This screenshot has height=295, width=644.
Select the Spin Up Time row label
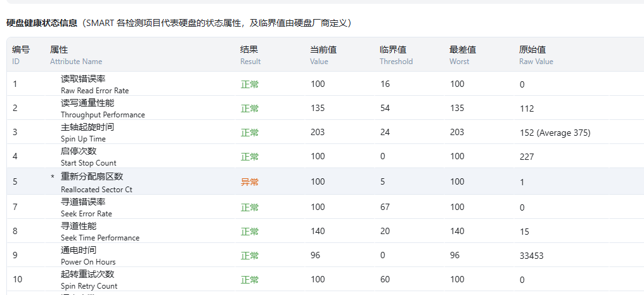pos(87,133)
